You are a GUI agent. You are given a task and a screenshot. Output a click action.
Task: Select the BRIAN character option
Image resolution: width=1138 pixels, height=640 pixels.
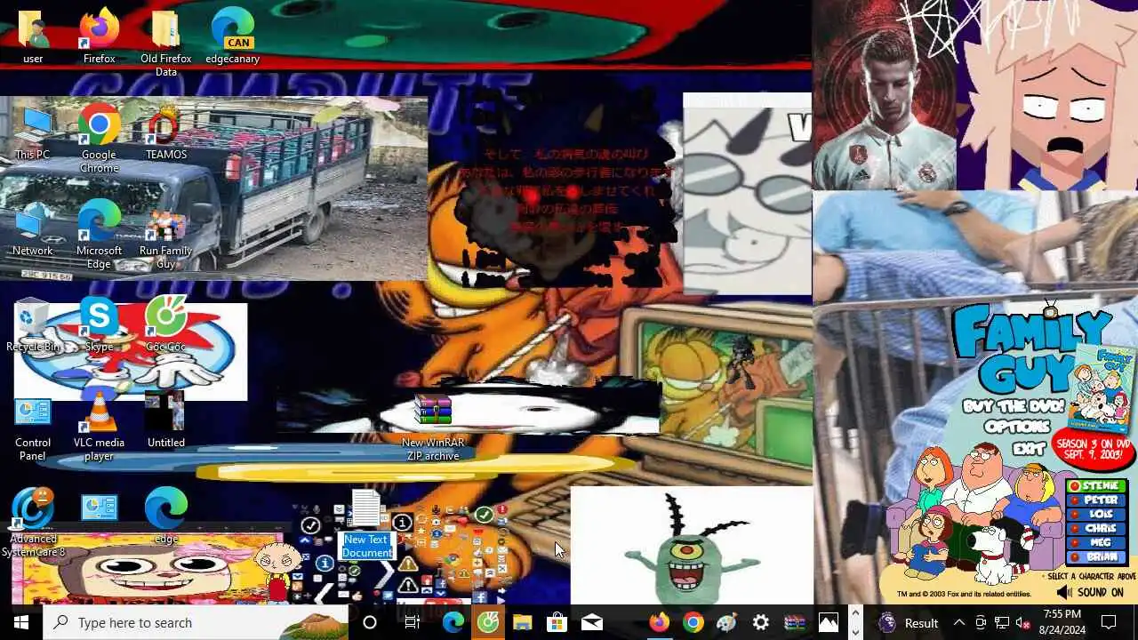pyautogui.click(x=1097, y=557)
